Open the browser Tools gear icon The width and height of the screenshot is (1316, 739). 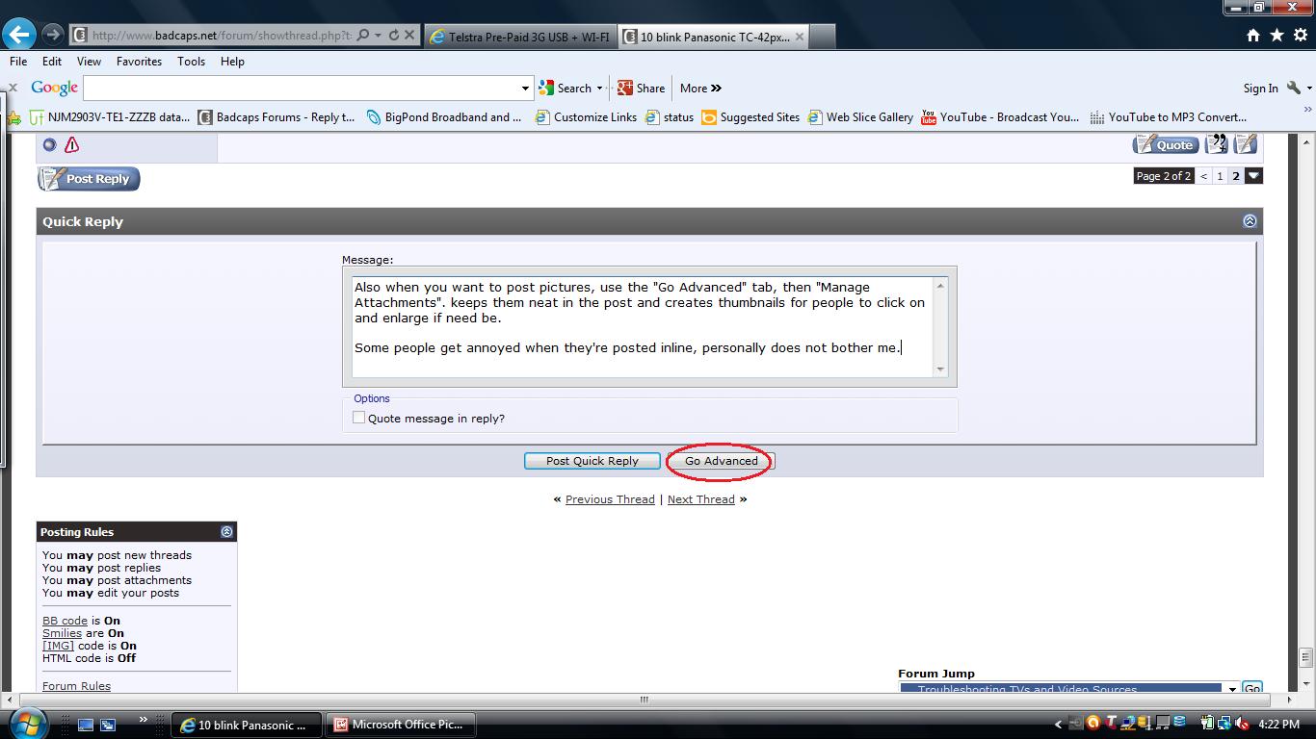pos(1301,36)
